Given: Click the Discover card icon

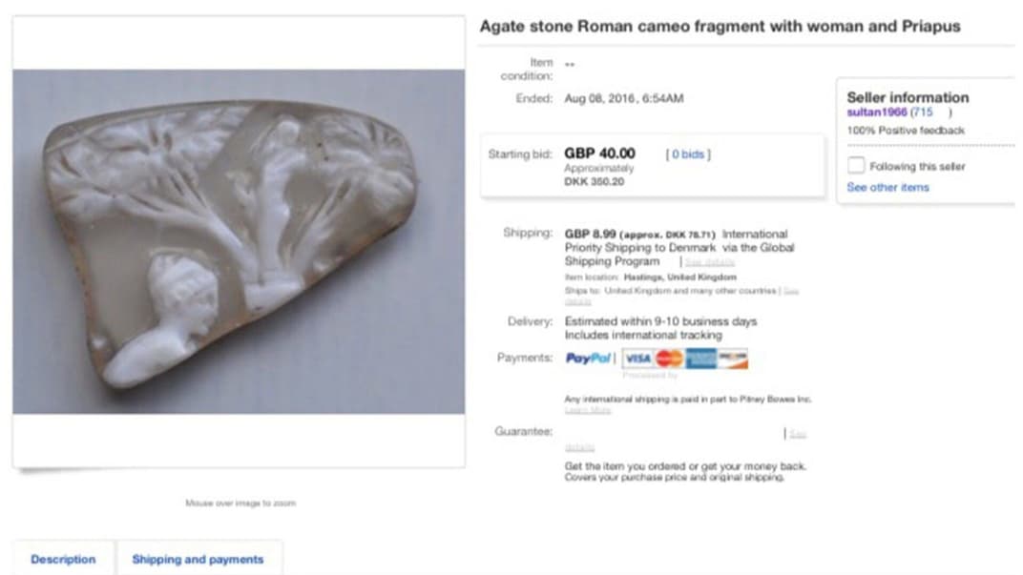Looking at the screenshot, I should [733, 359].
